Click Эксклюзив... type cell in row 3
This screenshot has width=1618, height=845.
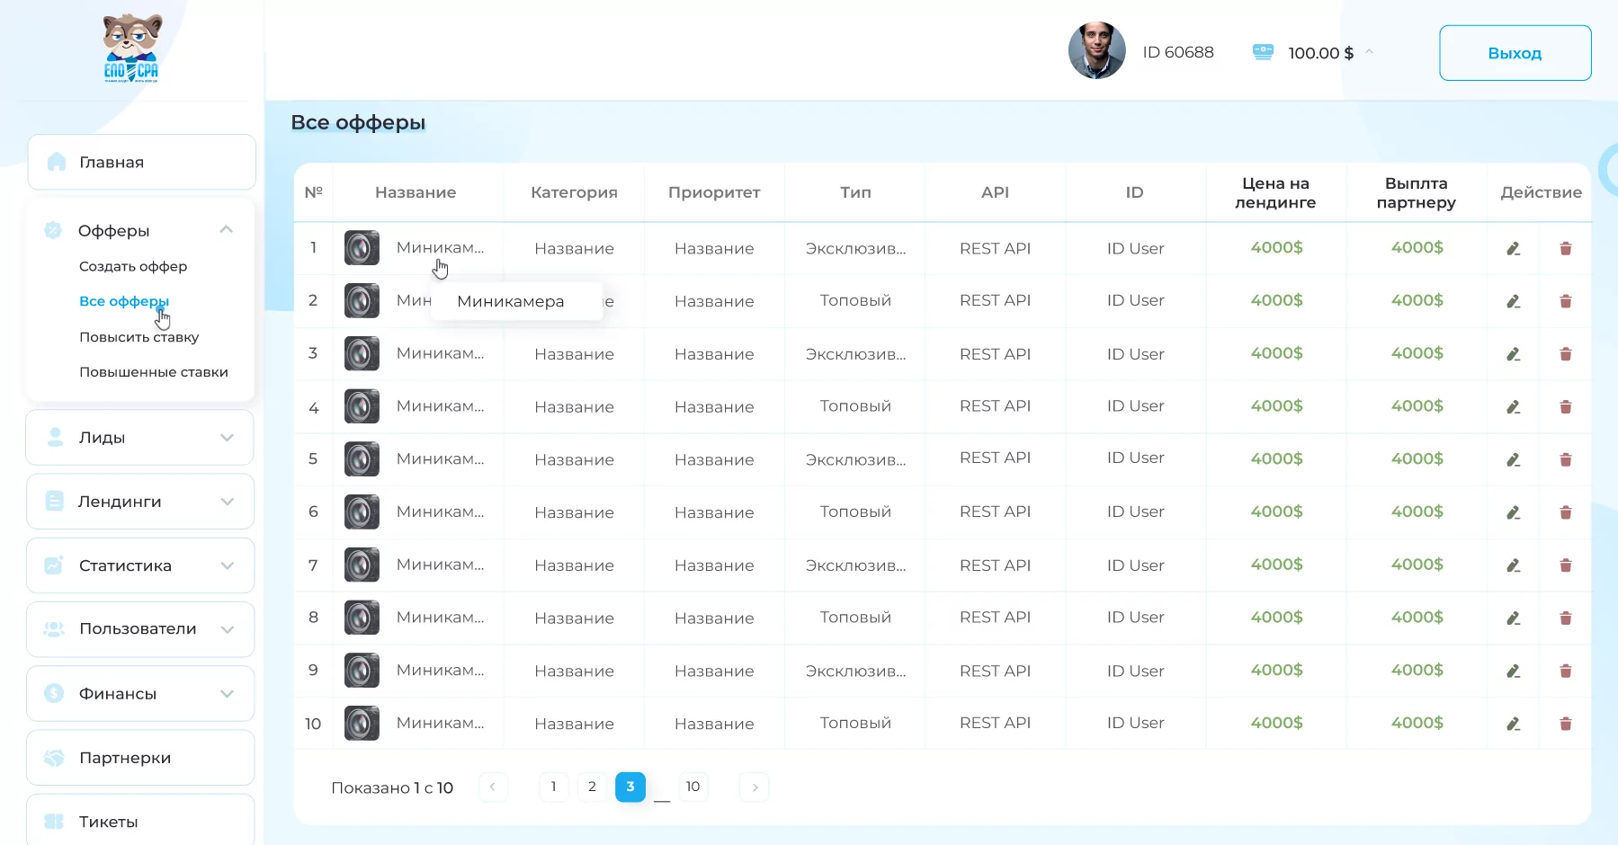point(855,354)
